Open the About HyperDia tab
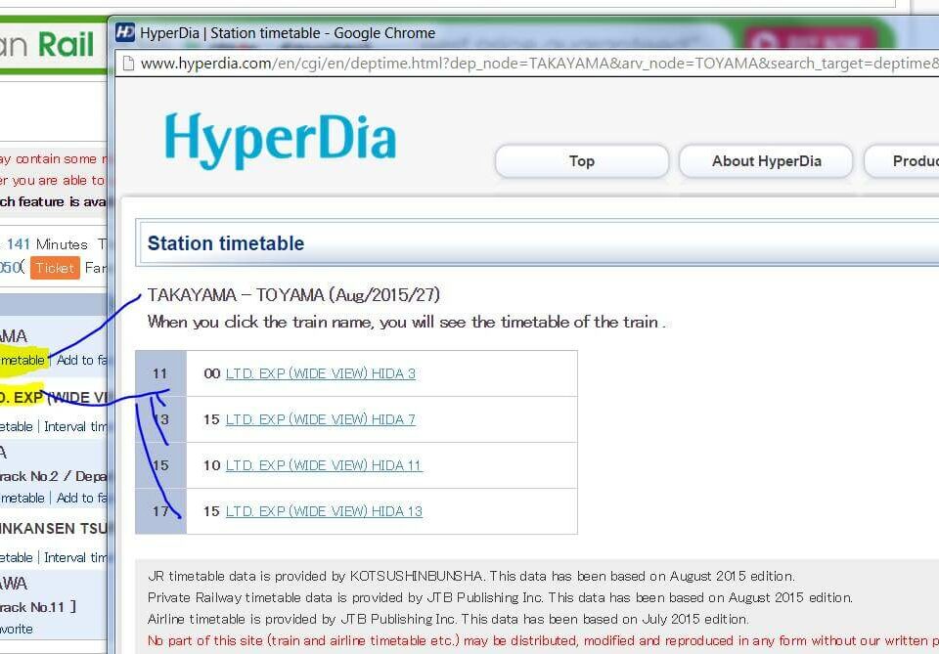Image resolution: width=939 pixels, height=654 pixels. coord(766,161)
